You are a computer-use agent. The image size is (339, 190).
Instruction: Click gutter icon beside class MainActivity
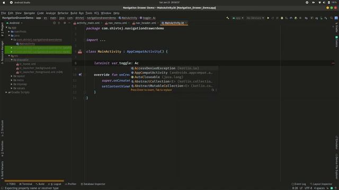tap(80, 52)
